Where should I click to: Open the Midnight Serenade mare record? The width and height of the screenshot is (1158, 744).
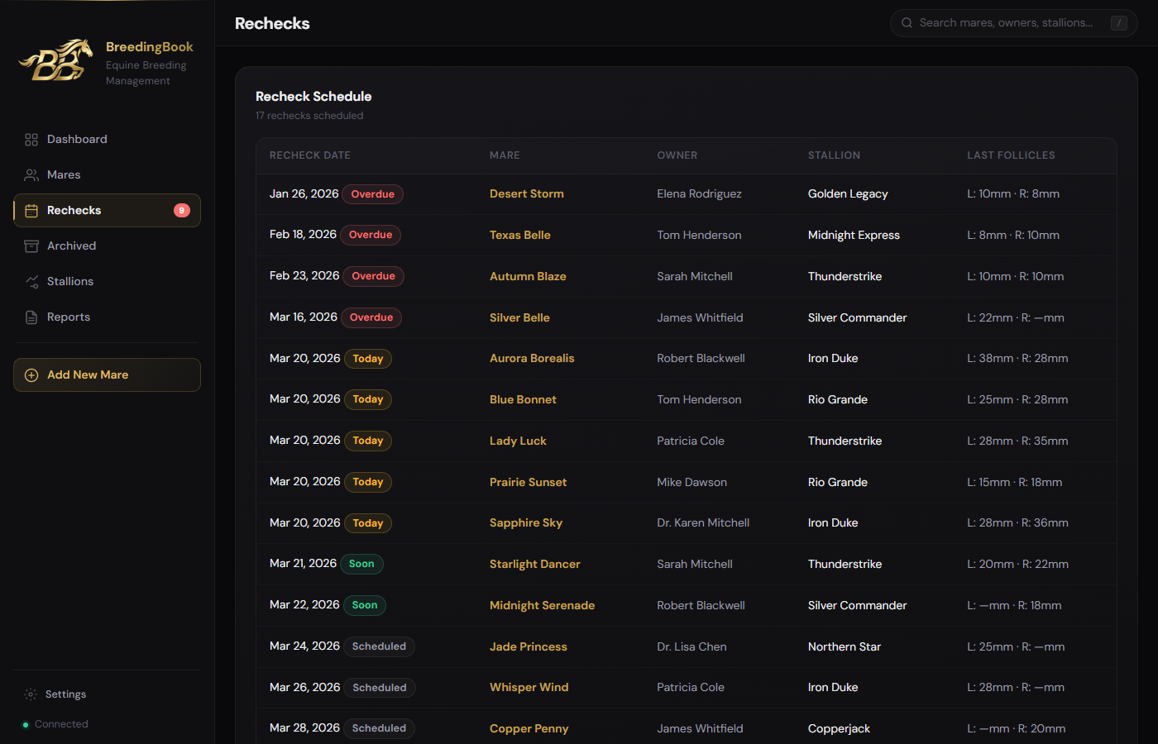[542, 606]
